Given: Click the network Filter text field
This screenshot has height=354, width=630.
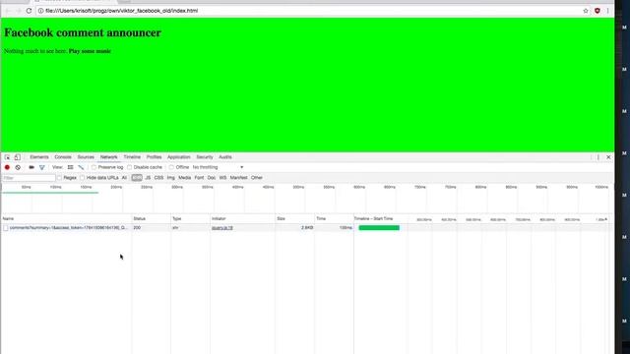Looking at the screenshot, I should click(x=29, y=178).
